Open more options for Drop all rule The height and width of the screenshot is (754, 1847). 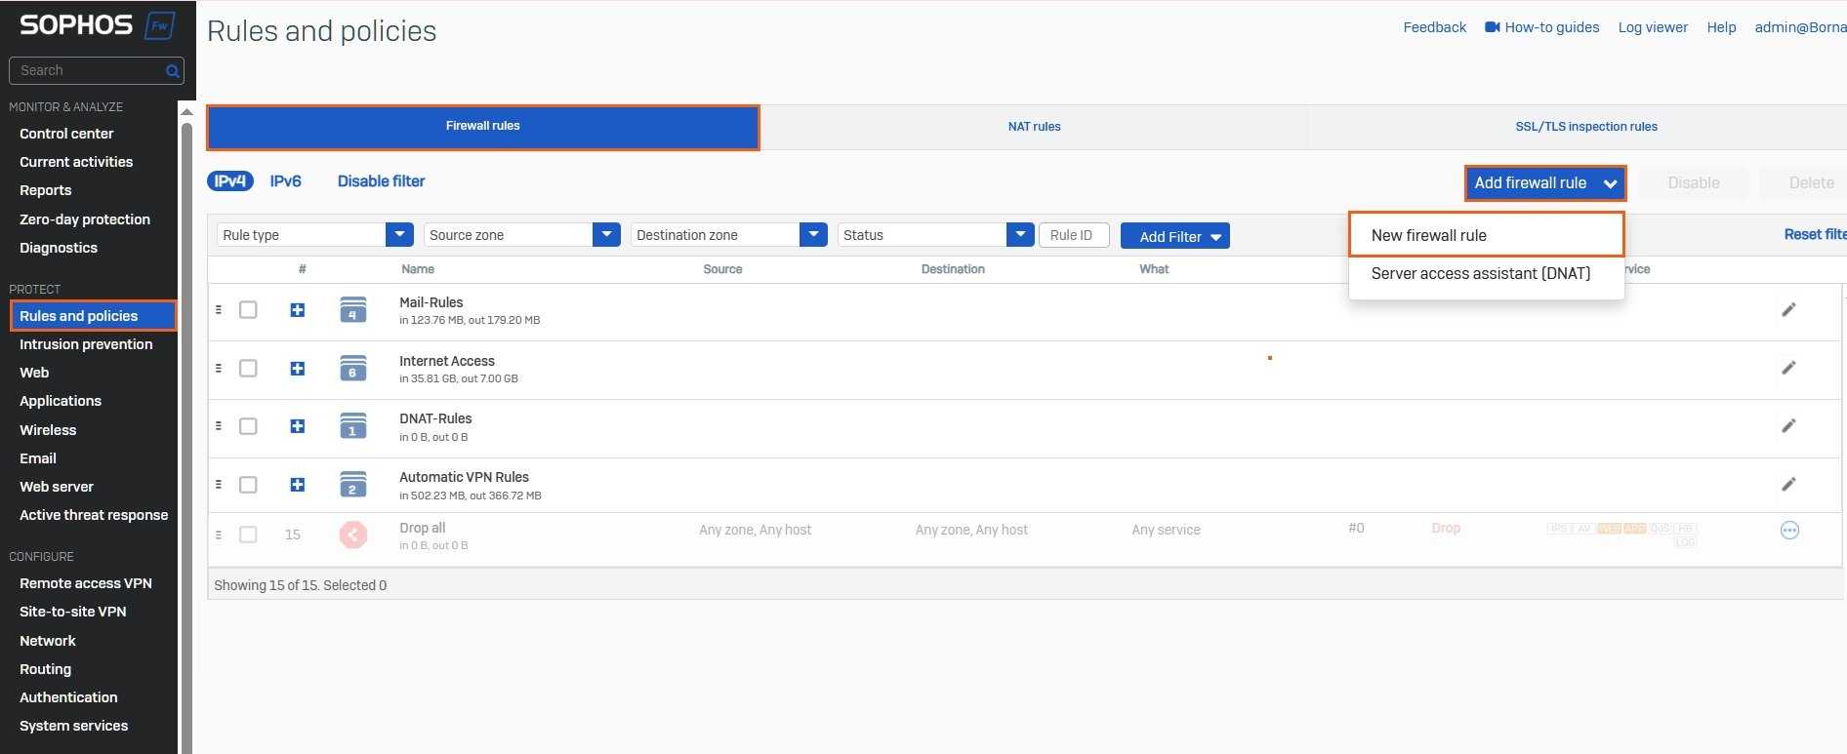(1789, 530)
